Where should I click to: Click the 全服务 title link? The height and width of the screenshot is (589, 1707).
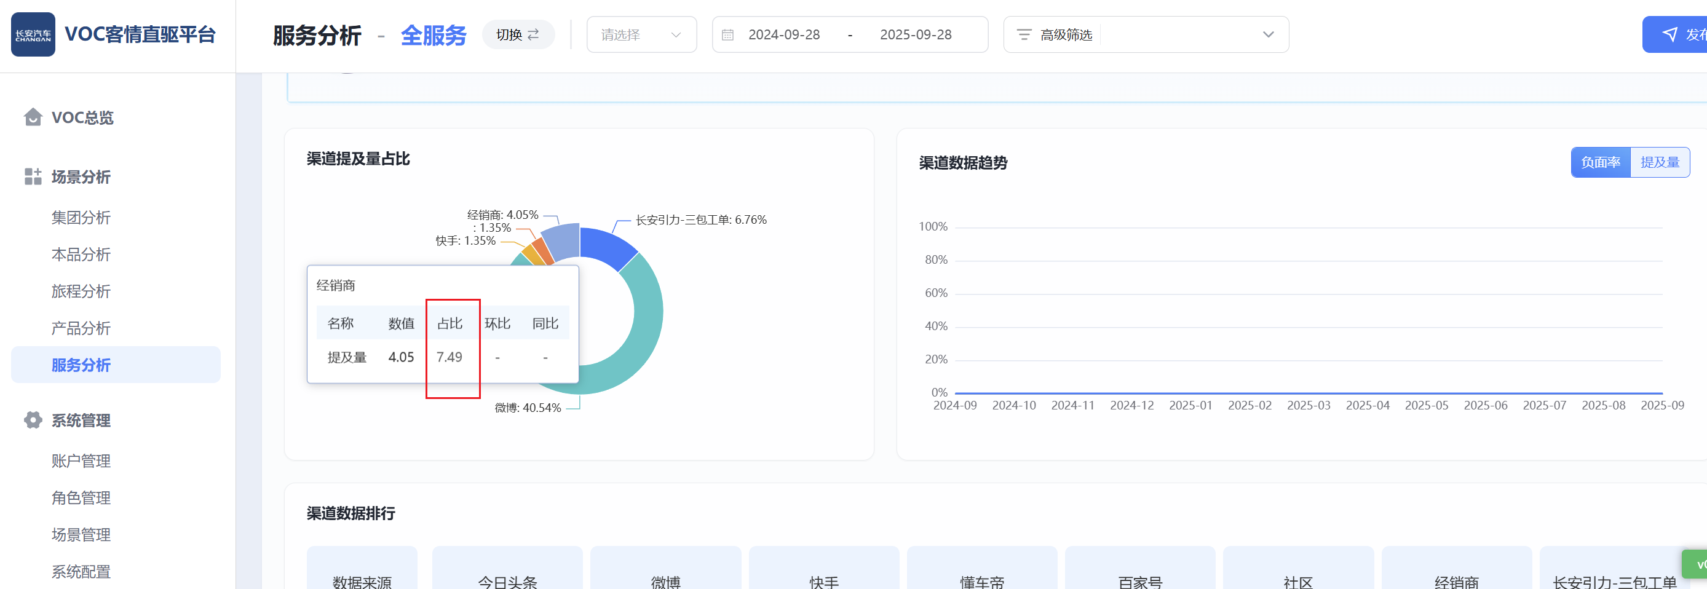434,35
